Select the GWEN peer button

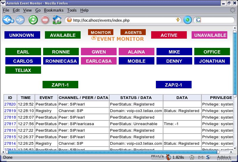coord(98,52)
